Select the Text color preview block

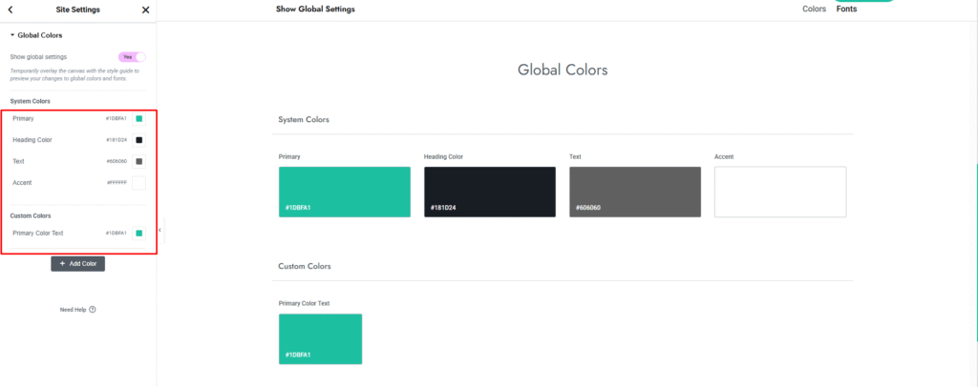(x=634, y=192)
